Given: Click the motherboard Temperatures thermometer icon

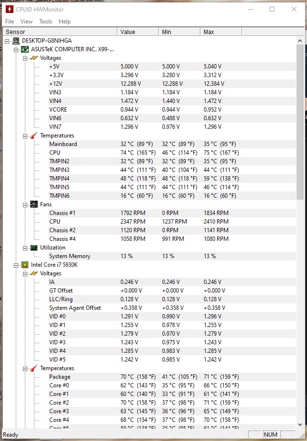Looking at the screenshot, I should [33, 136].
